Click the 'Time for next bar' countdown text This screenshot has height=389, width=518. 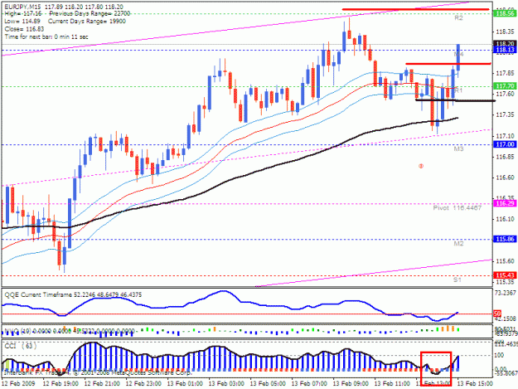(46, 36)
